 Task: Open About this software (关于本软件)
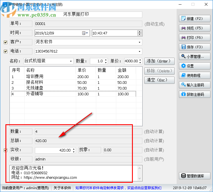(x=62, y=188)
